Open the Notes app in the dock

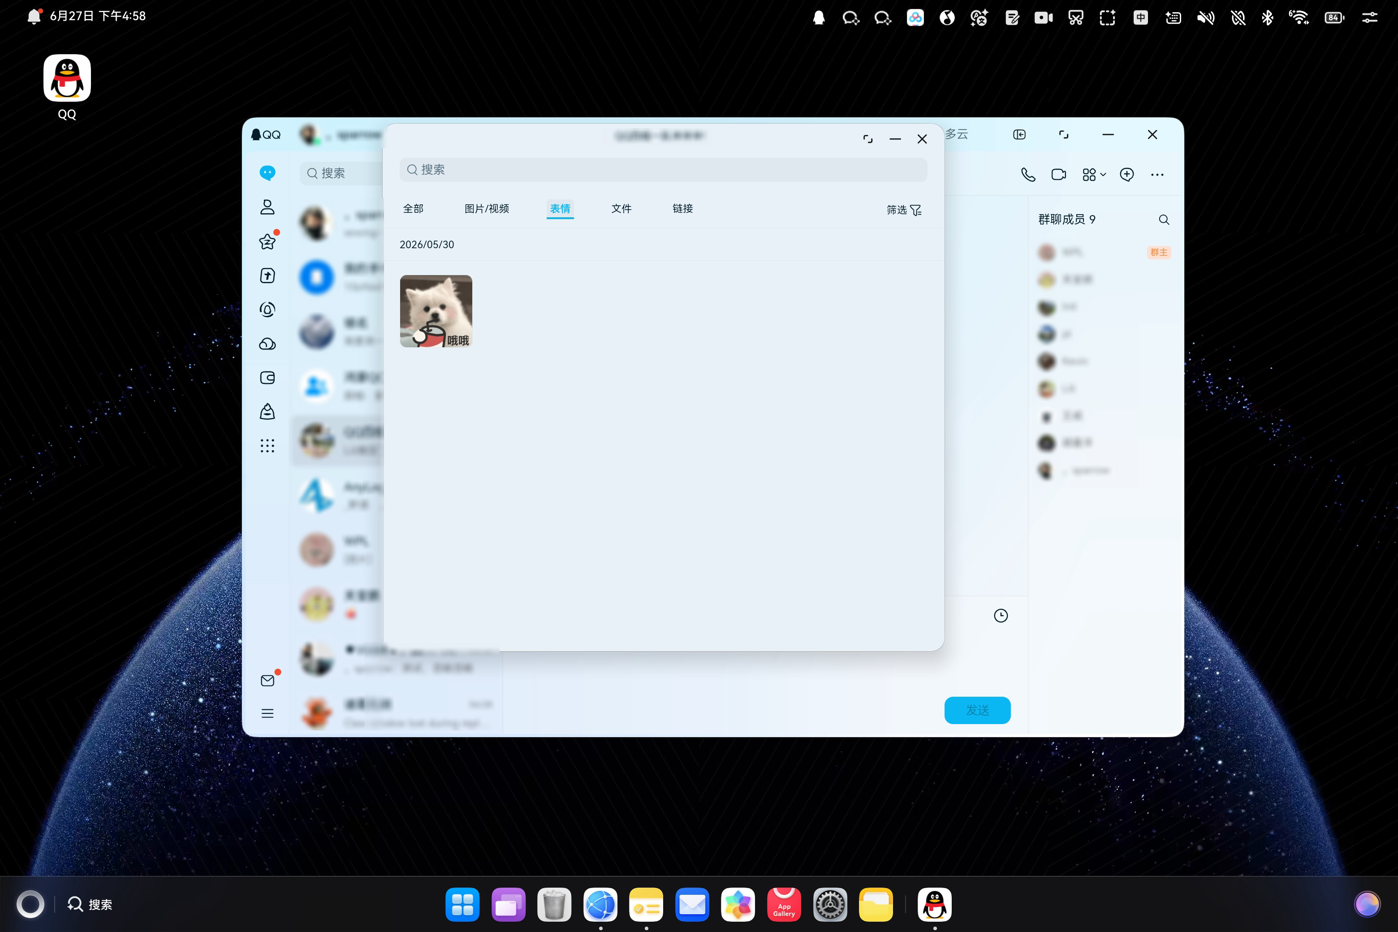tap(646, 905)
